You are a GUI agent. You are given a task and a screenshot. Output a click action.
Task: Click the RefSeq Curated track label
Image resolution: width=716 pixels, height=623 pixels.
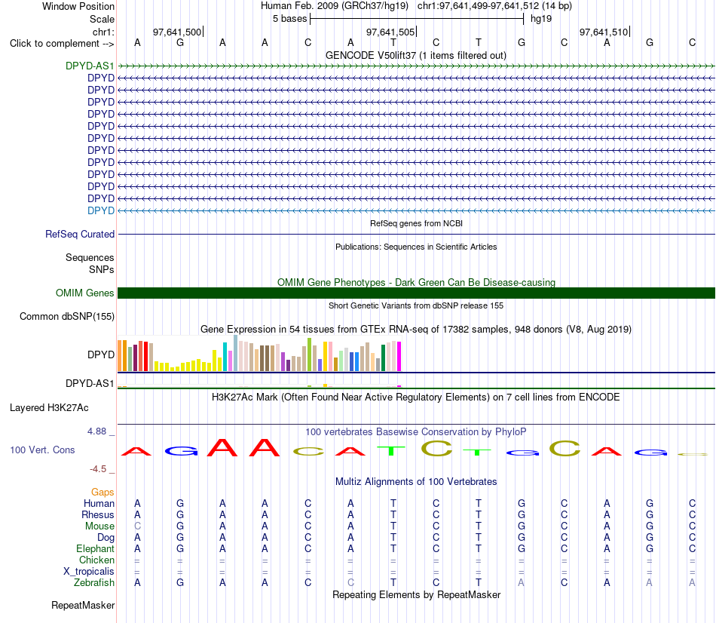point(80,234)
